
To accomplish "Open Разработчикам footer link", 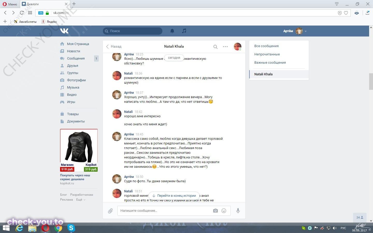I will coord(82,195).
